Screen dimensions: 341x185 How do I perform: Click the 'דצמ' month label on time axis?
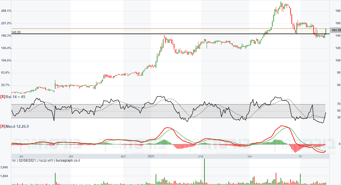click(123, 156)
